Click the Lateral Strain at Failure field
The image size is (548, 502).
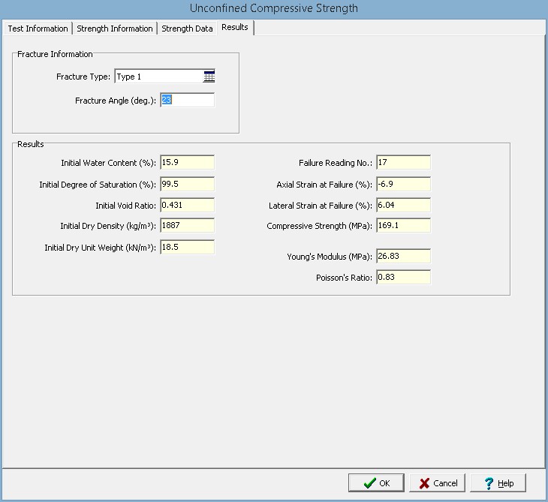coord(403,205)
